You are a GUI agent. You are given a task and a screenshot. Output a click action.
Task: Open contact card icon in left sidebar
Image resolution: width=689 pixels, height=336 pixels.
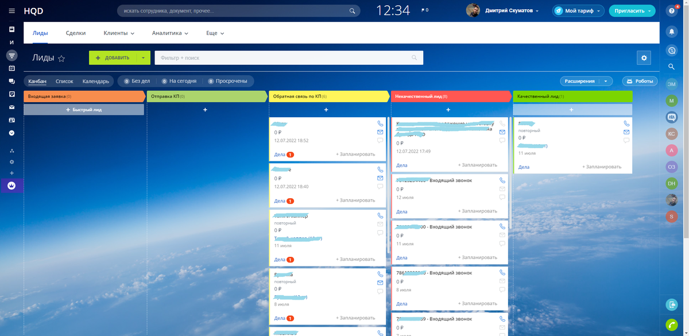[x=11, y=120]
